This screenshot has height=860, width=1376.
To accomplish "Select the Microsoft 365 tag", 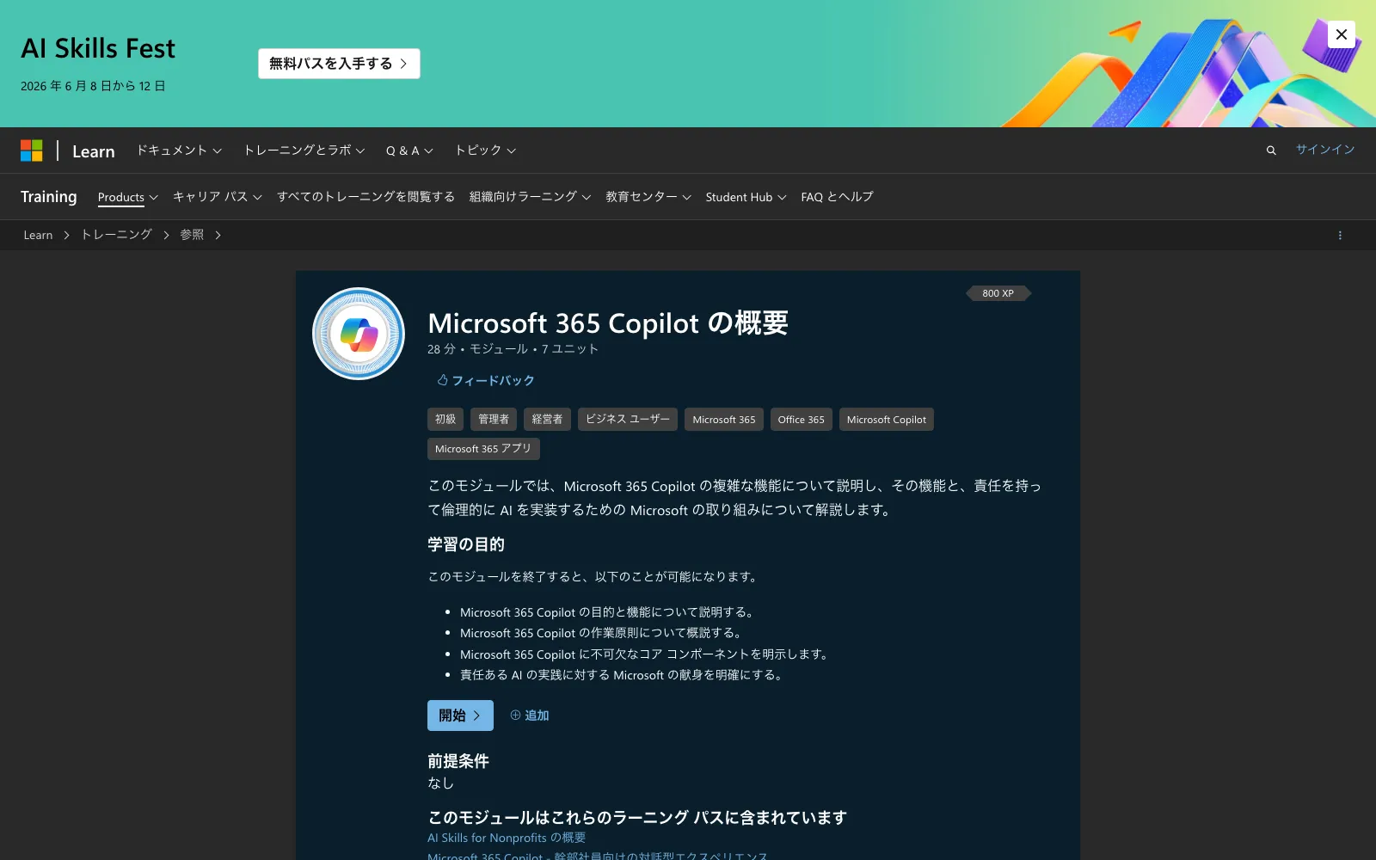I will pos(724,419).
